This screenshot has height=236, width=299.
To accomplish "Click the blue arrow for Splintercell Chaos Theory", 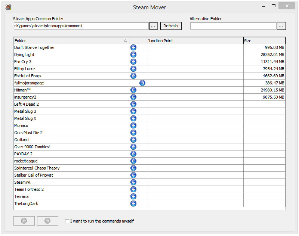I will coord(133,168).
